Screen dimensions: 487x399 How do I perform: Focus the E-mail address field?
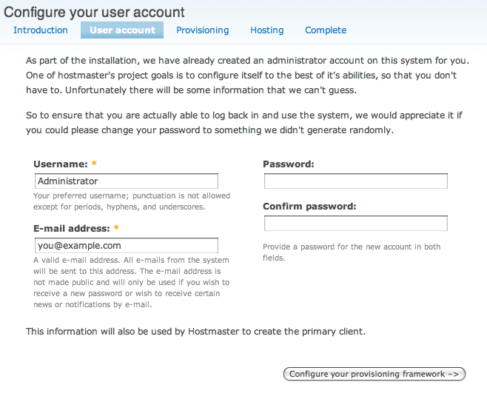pos(127,246)
